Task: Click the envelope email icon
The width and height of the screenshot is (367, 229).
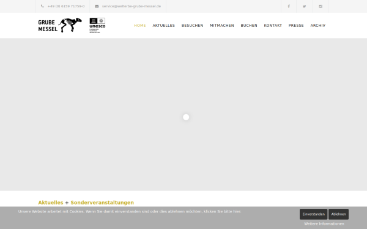Action: 97,6
